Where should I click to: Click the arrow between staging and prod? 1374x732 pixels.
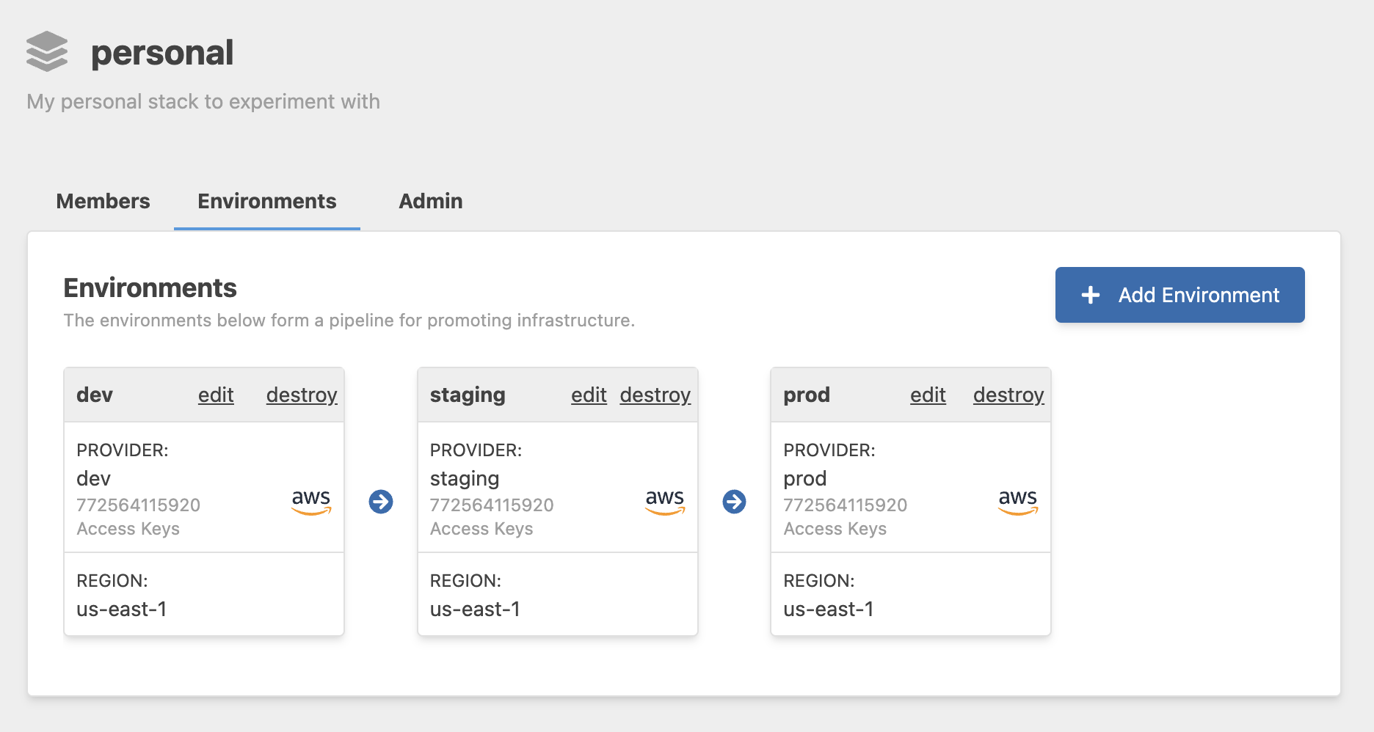[x=735, y=502]
